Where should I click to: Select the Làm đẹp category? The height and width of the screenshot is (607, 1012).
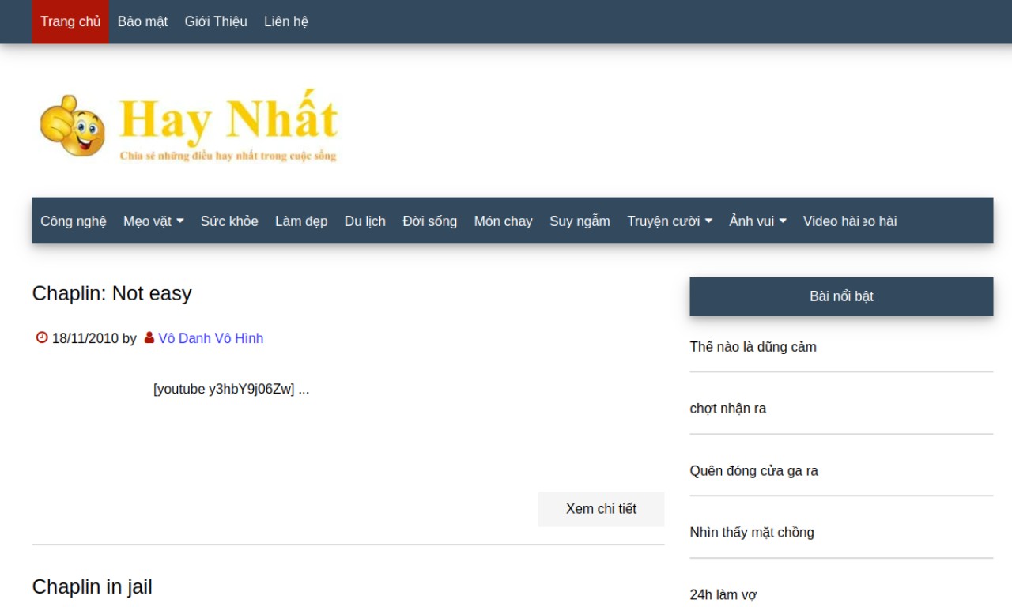[301, 221]
